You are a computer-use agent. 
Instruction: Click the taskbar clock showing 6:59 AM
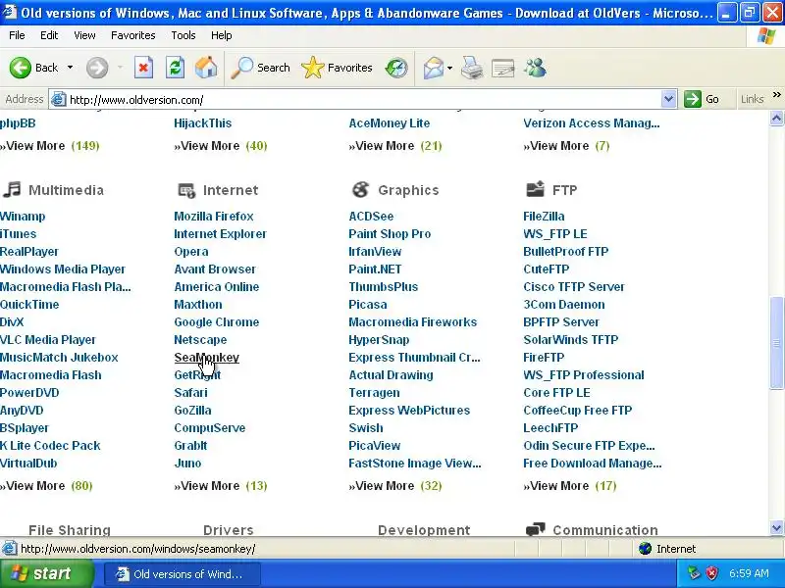[x=749, y=573]
